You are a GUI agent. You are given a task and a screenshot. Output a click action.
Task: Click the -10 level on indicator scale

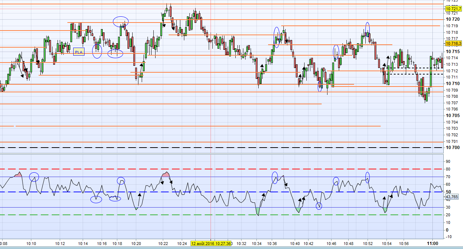pos(448,237)
